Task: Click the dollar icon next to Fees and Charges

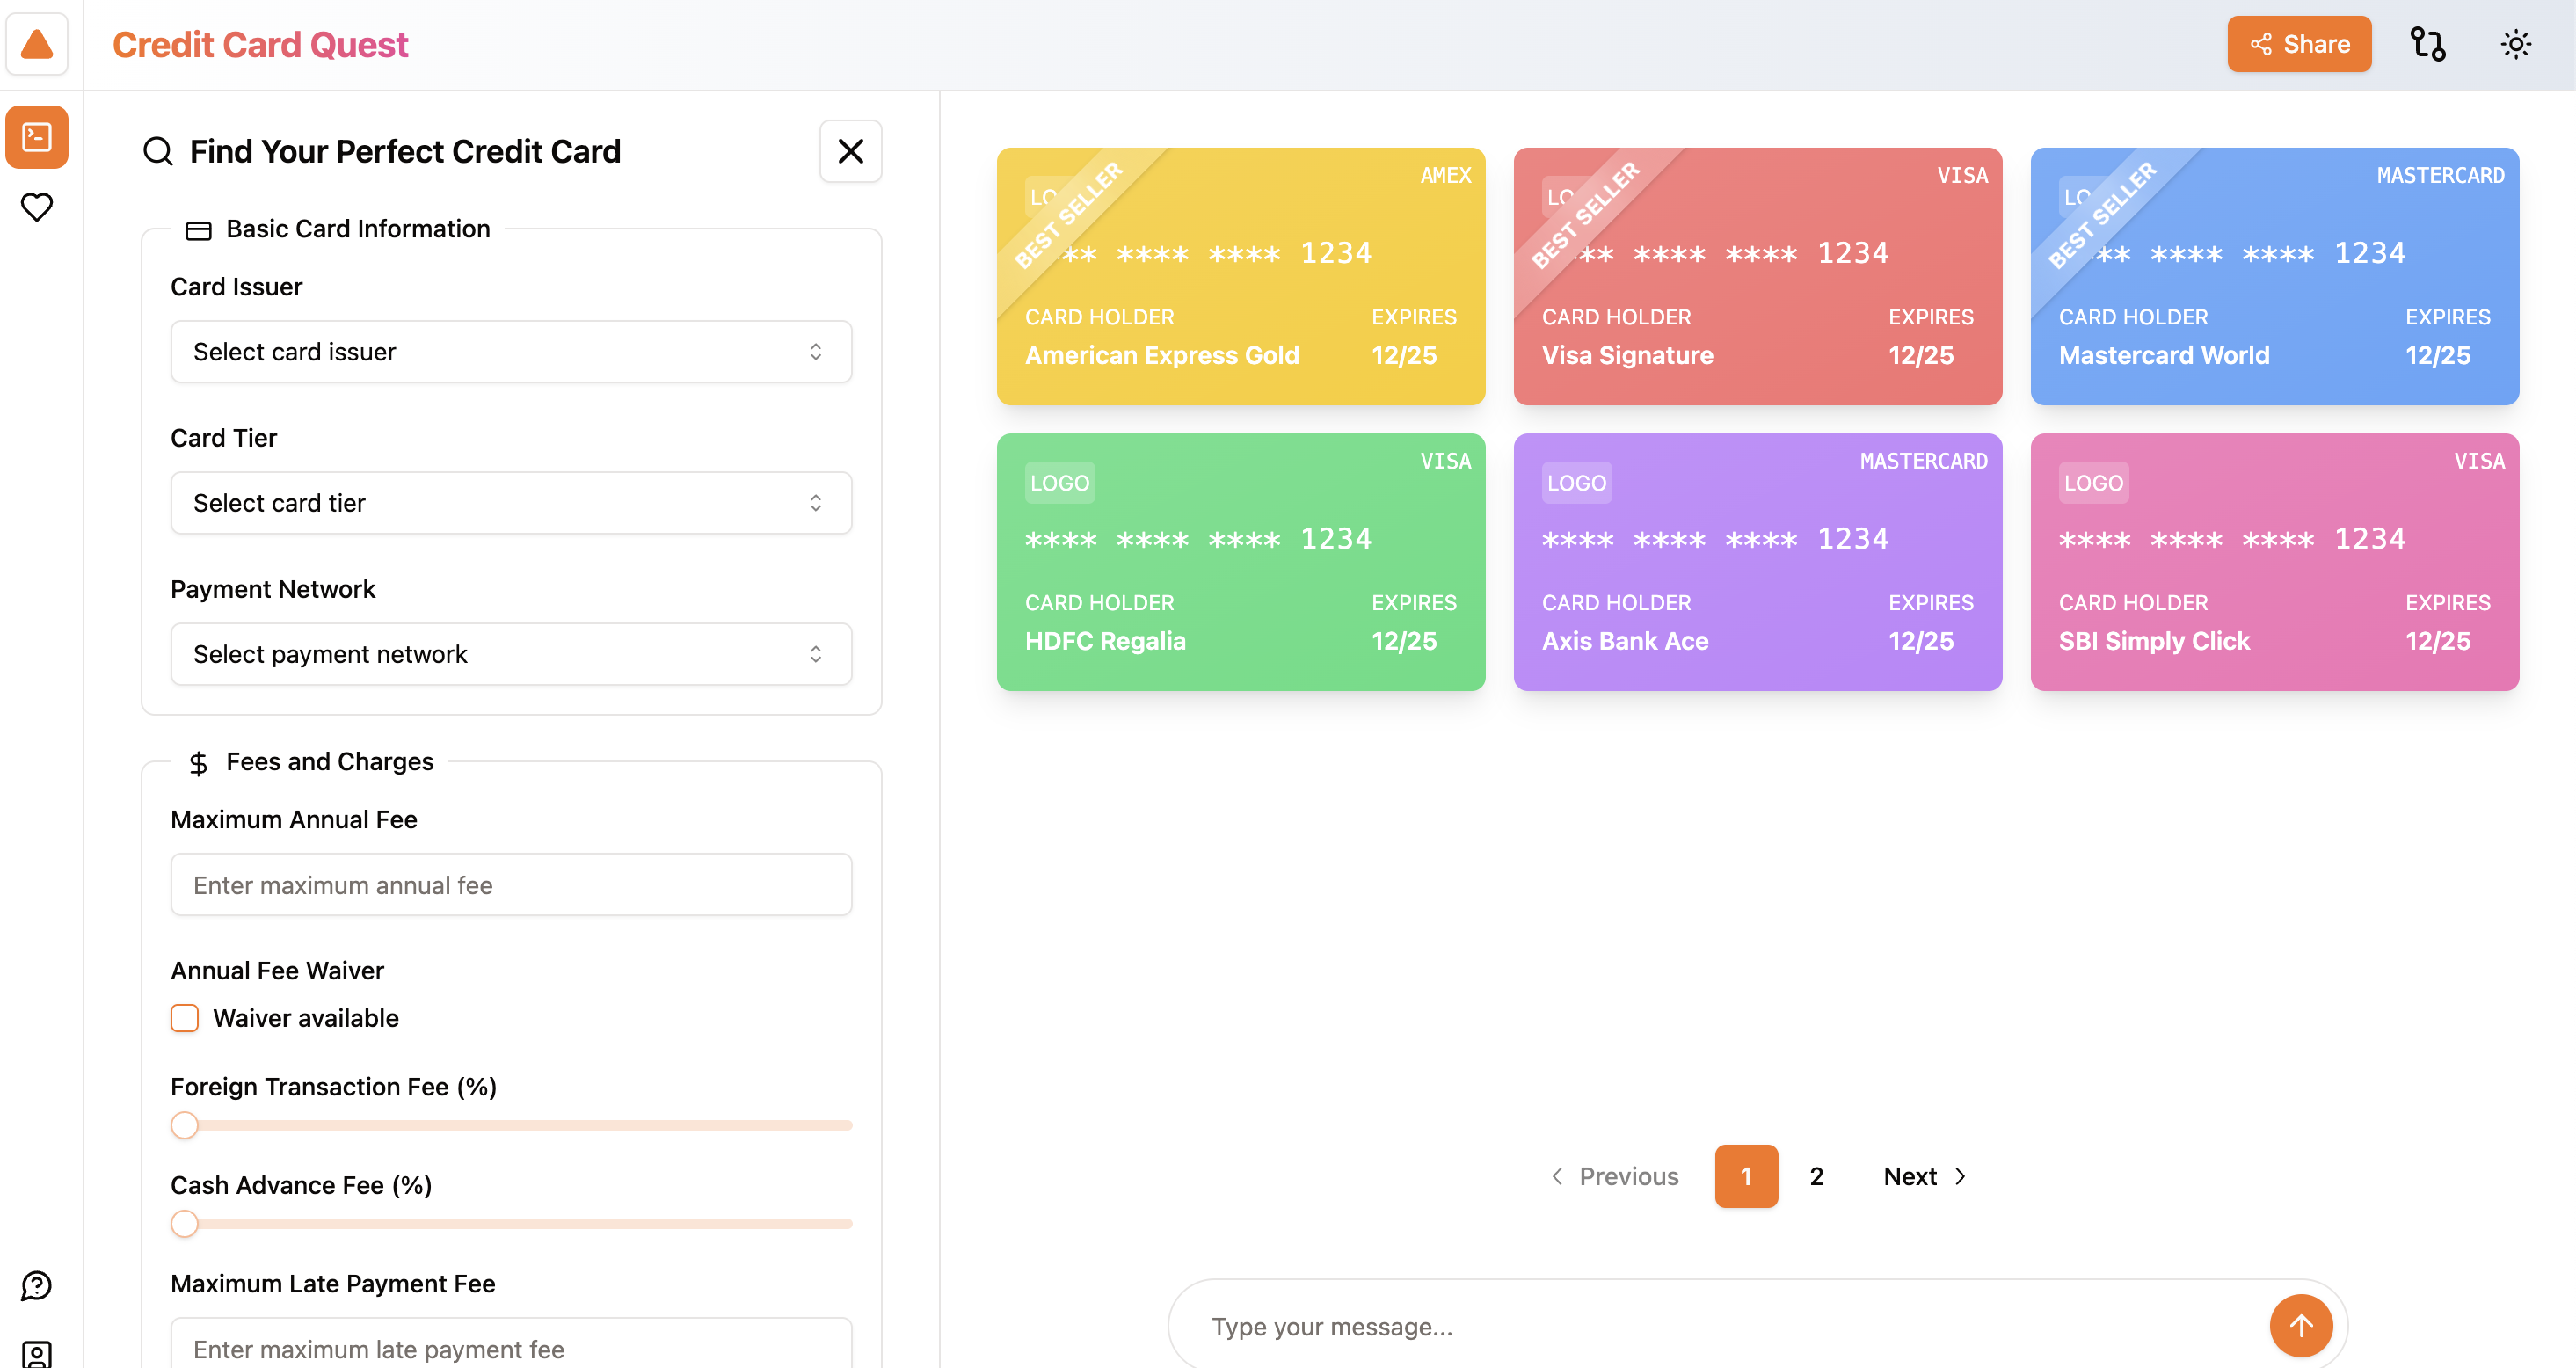Action: coord(198,763)
